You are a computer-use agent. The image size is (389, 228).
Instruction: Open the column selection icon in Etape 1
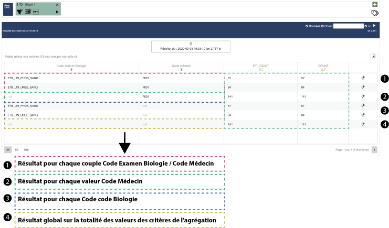click(x=28, y=11)
